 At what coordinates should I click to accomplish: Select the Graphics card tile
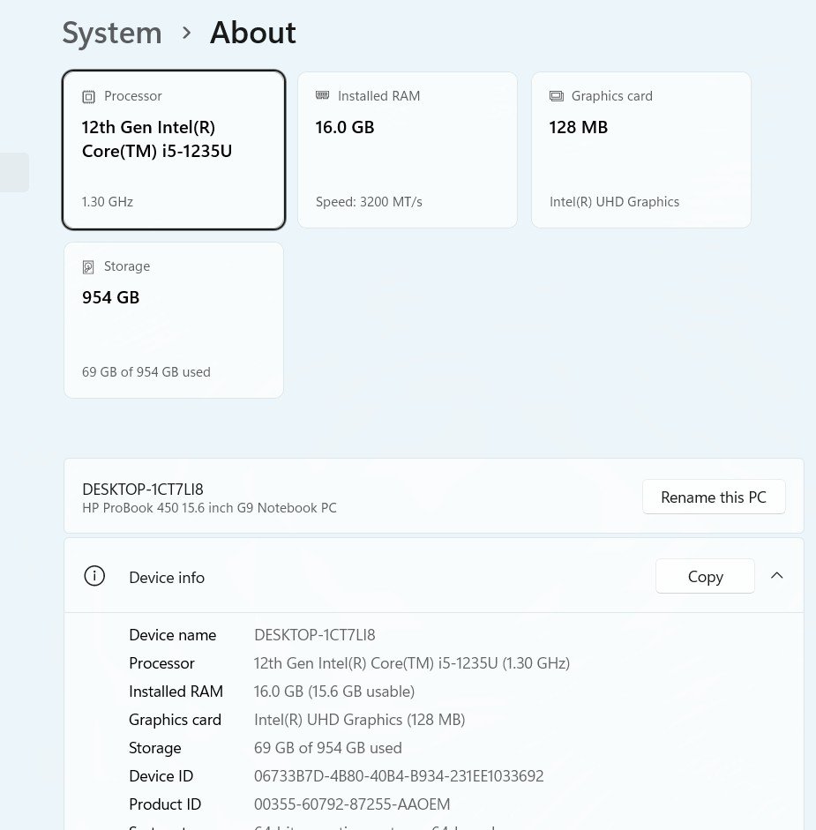point(640,150)
